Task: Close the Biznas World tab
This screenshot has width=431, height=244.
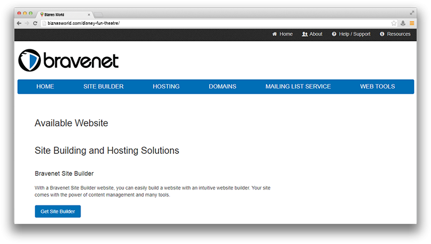Action: pyautogui.click(x=88, y=14)
